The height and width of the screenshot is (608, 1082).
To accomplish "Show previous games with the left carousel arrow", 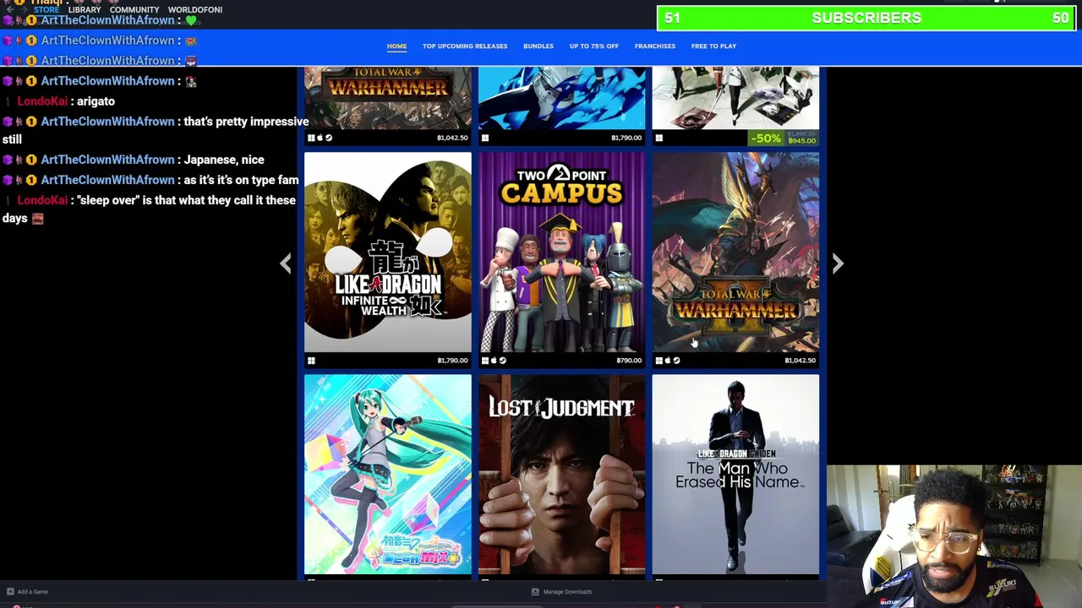I will tap(286, 263).
